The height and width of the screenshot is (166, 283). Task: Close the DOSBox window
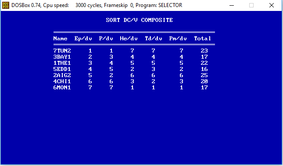[x=272, y=5]
